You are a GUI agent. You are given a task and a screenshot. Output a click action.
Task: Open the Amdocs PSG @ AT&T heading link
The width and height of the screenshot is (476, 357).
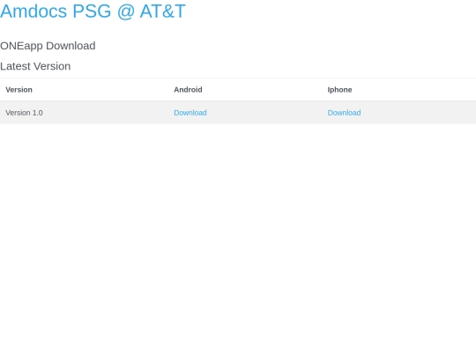click(x=93, y=11)
